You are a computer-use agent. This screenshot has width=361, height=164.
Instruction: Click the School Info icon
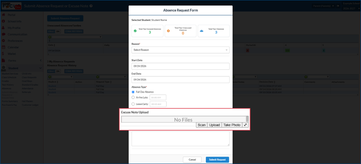(x=3, y=21)
